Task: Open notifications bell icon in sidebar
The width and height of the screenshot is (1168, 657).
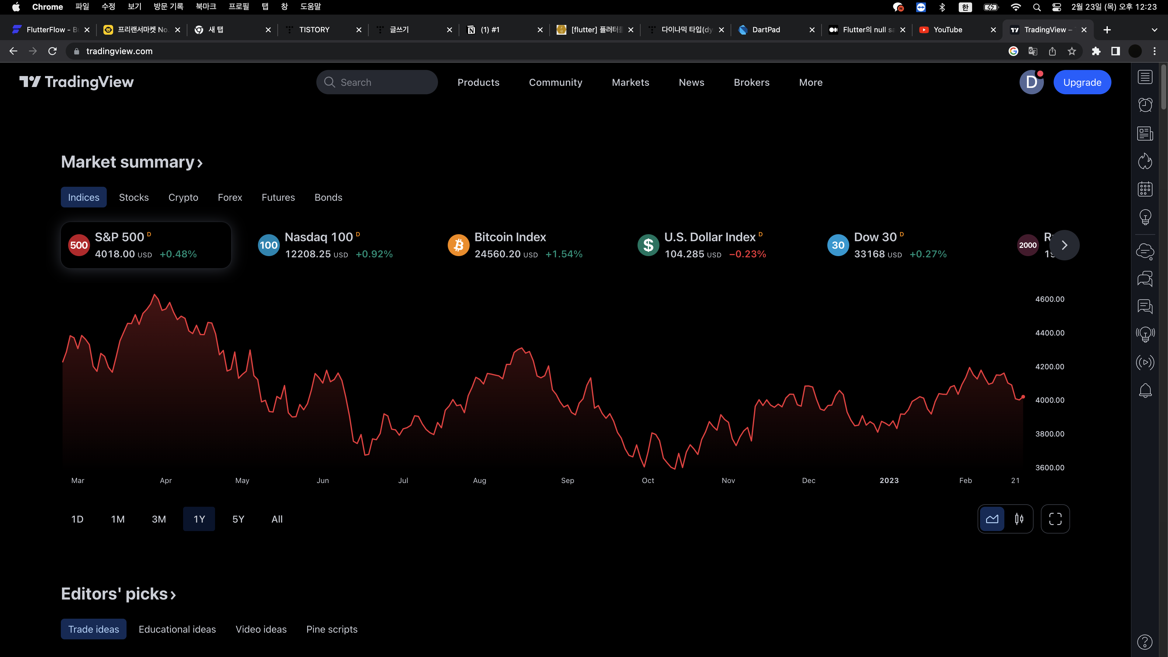Action: point(1145,390)
